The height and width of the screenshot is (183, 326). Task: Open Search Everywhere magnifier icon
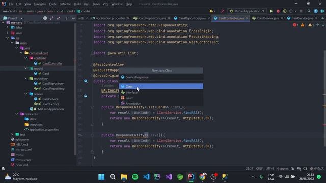click(x=309, y=11)
